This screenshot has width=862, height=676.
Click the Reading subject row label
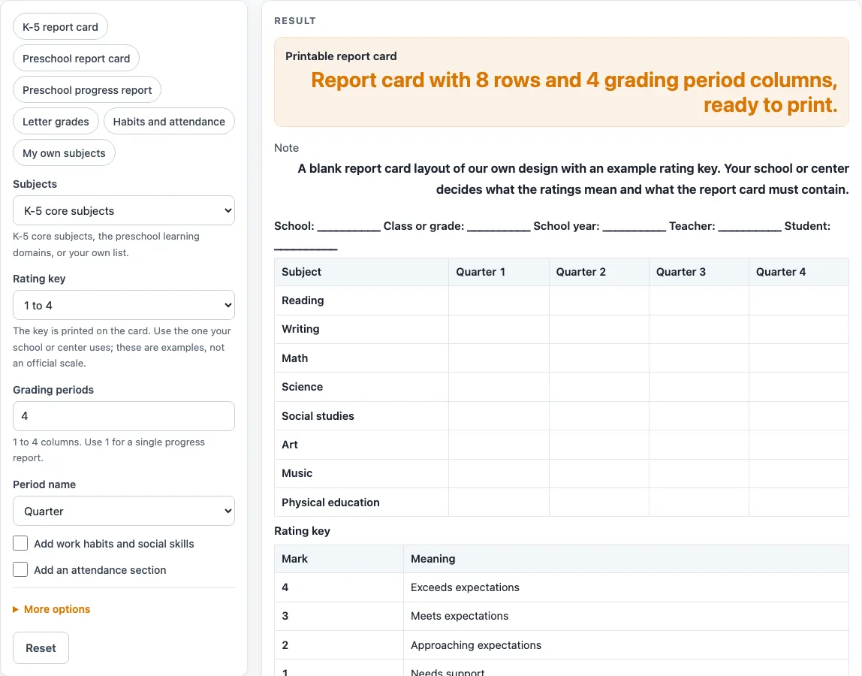point(303,300)
